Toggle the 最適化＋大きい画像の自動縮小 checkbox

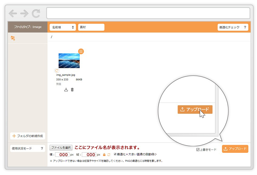tap(115, 154)
